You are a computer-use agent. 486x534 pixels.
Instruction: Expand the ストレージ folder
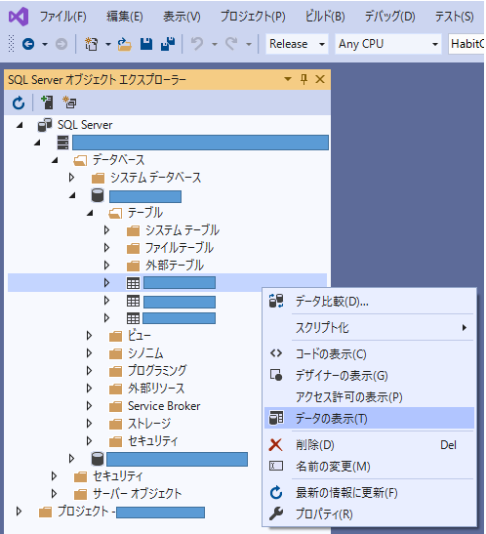tap(89, 424)
